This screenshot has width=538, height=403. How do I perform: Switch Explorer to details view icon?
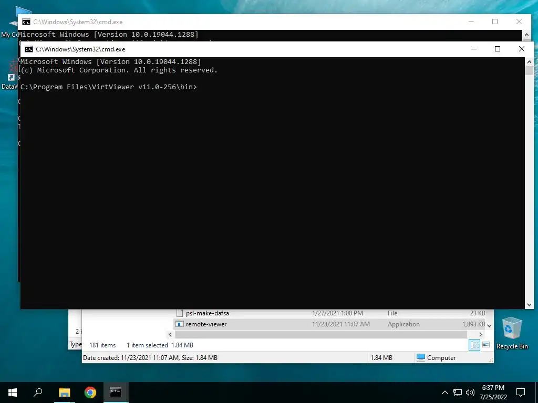pos(474,345)
